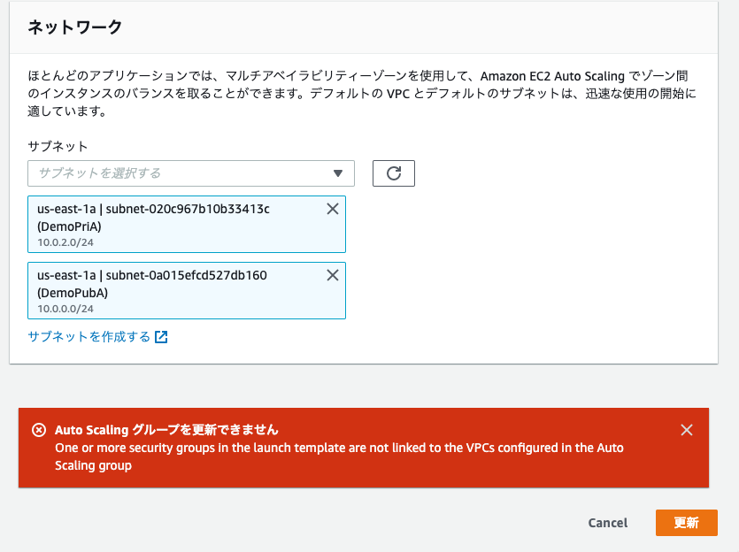Dismiss the red Auto Scaling error banner
Screen dimensions: 739x552
click(687, 430)
